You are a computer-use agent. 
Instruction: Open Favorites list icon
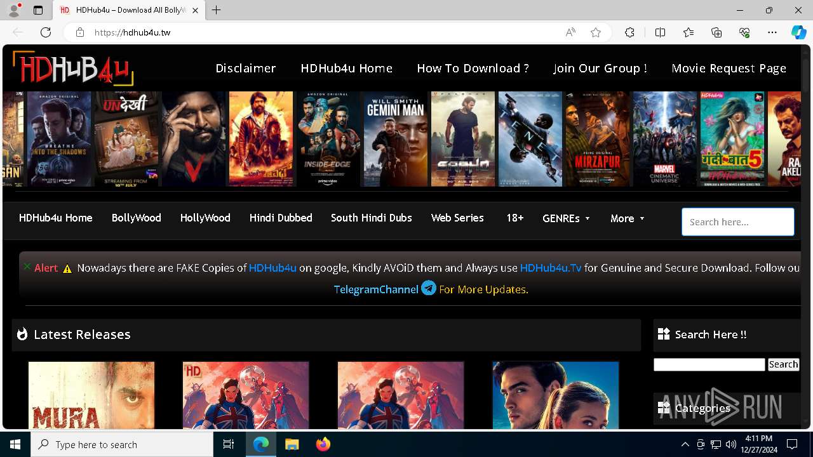point(689,32)
